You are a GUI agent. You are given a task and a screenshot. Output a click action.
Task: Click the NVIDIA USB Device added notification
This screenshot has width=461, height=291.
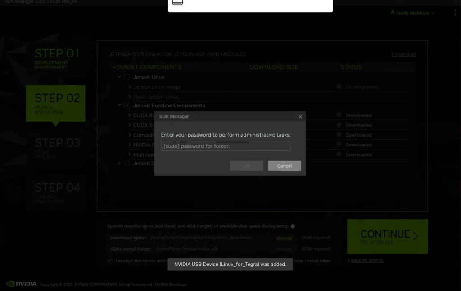coord(230,265)
